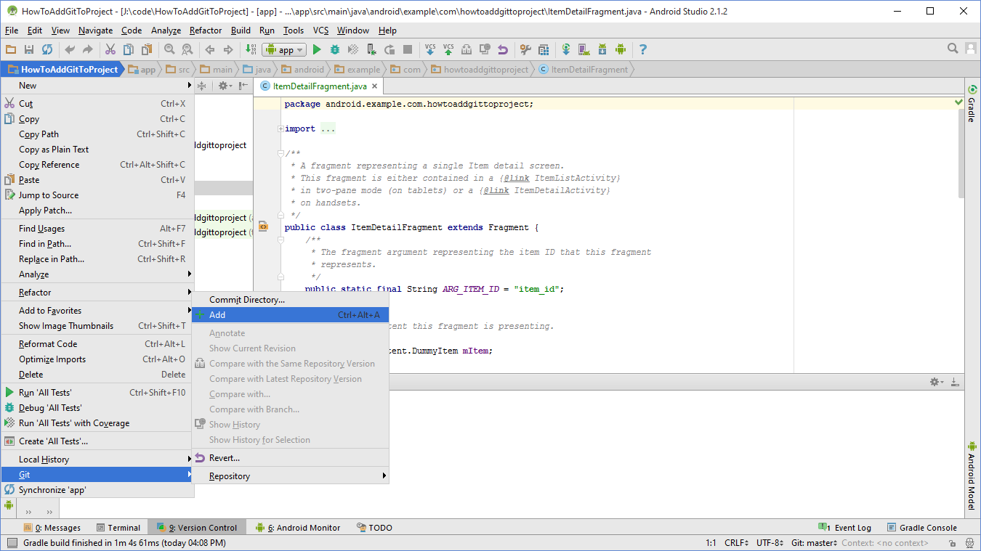The image size is (981, 551).
Task: Click the HowToAddGitToProject breadcrumb
Action: (x=62, y=70)
